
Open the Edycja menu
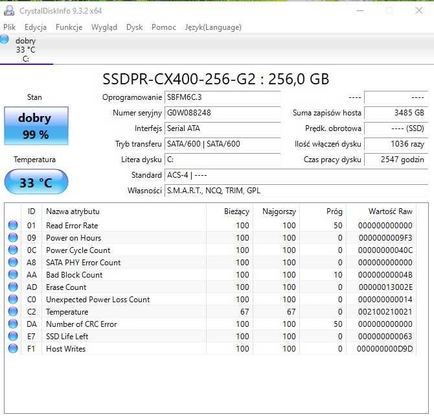pos(36,27)
